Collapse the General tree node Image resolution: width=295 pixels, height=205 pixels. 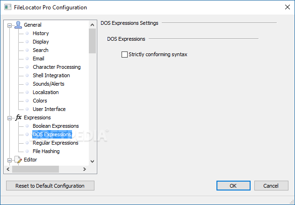(x=9, y=25)
